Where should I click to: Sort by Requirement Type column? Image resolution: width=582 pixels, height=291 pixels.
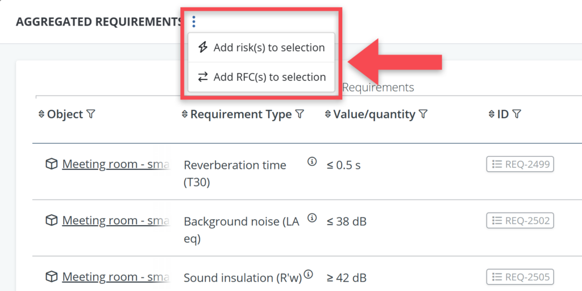184,114
